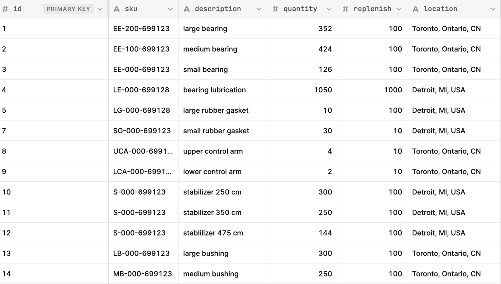Click the quantity column header name
Image resolution: width=501 pixels, height=284 pixels.
(x=300, y=9)
